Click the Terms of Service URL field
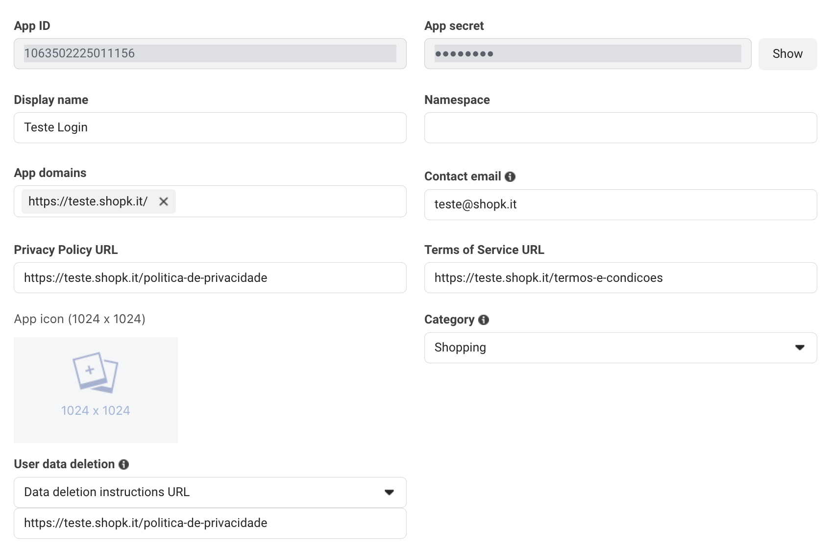The height and width of the screenshot is (552, 831). [620, 277]
